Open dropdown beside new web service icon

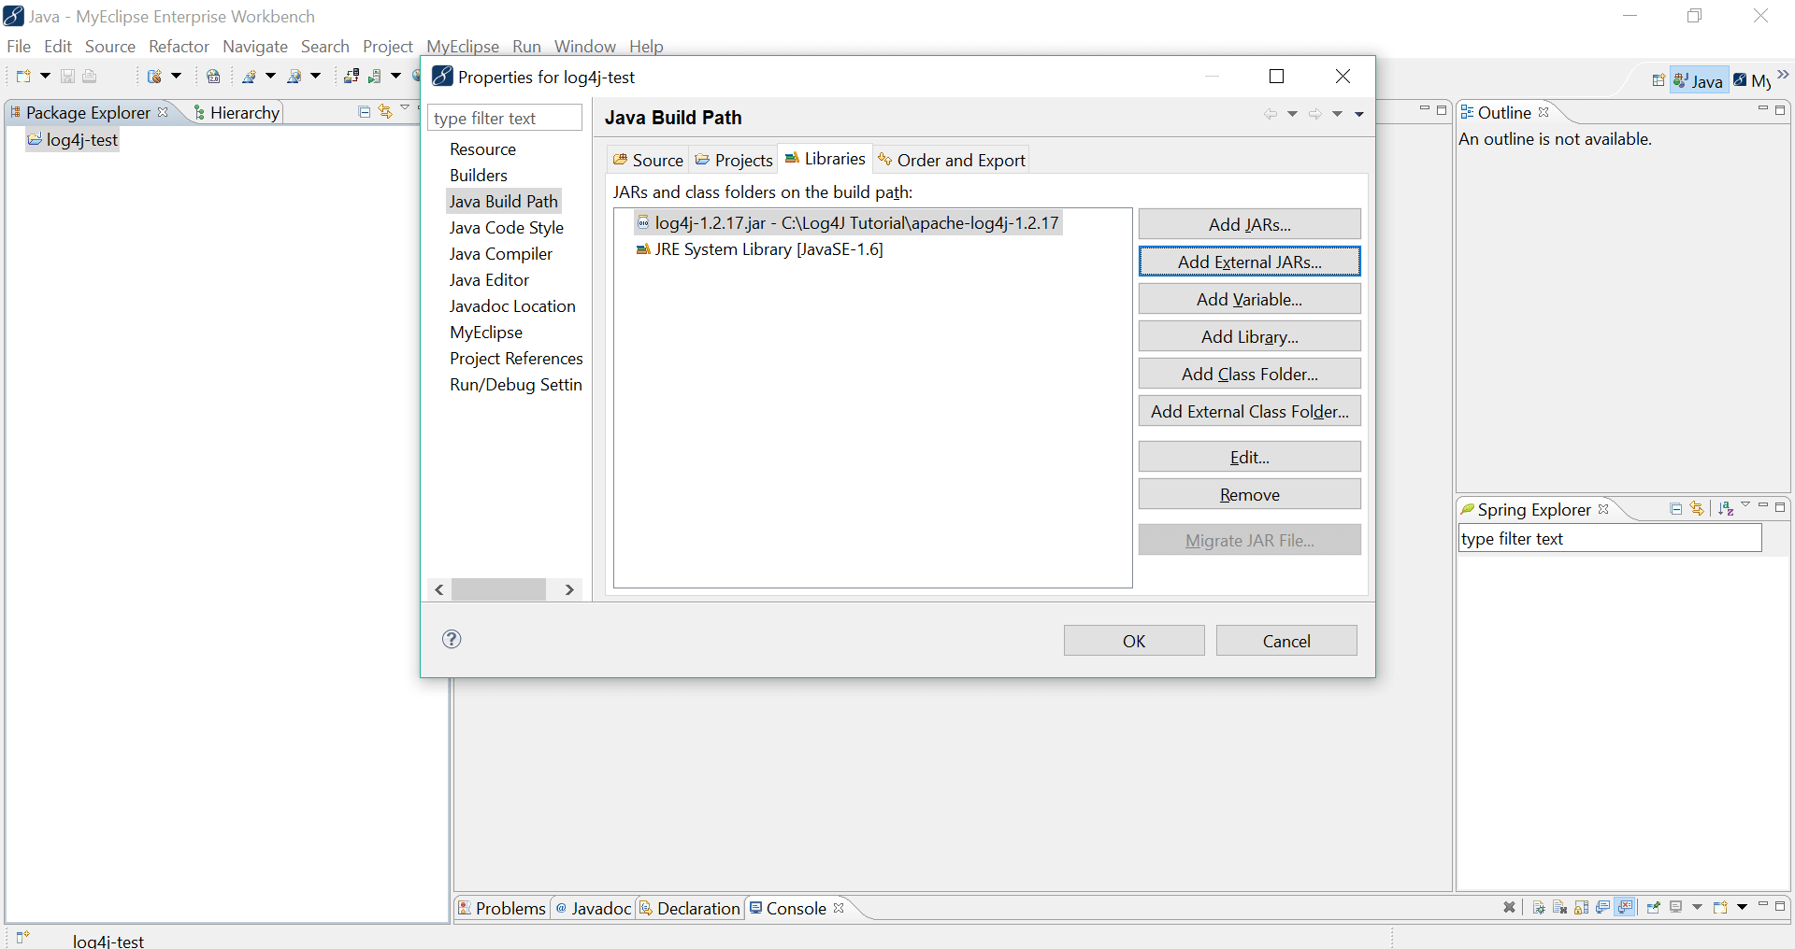[x=270, y=77]
